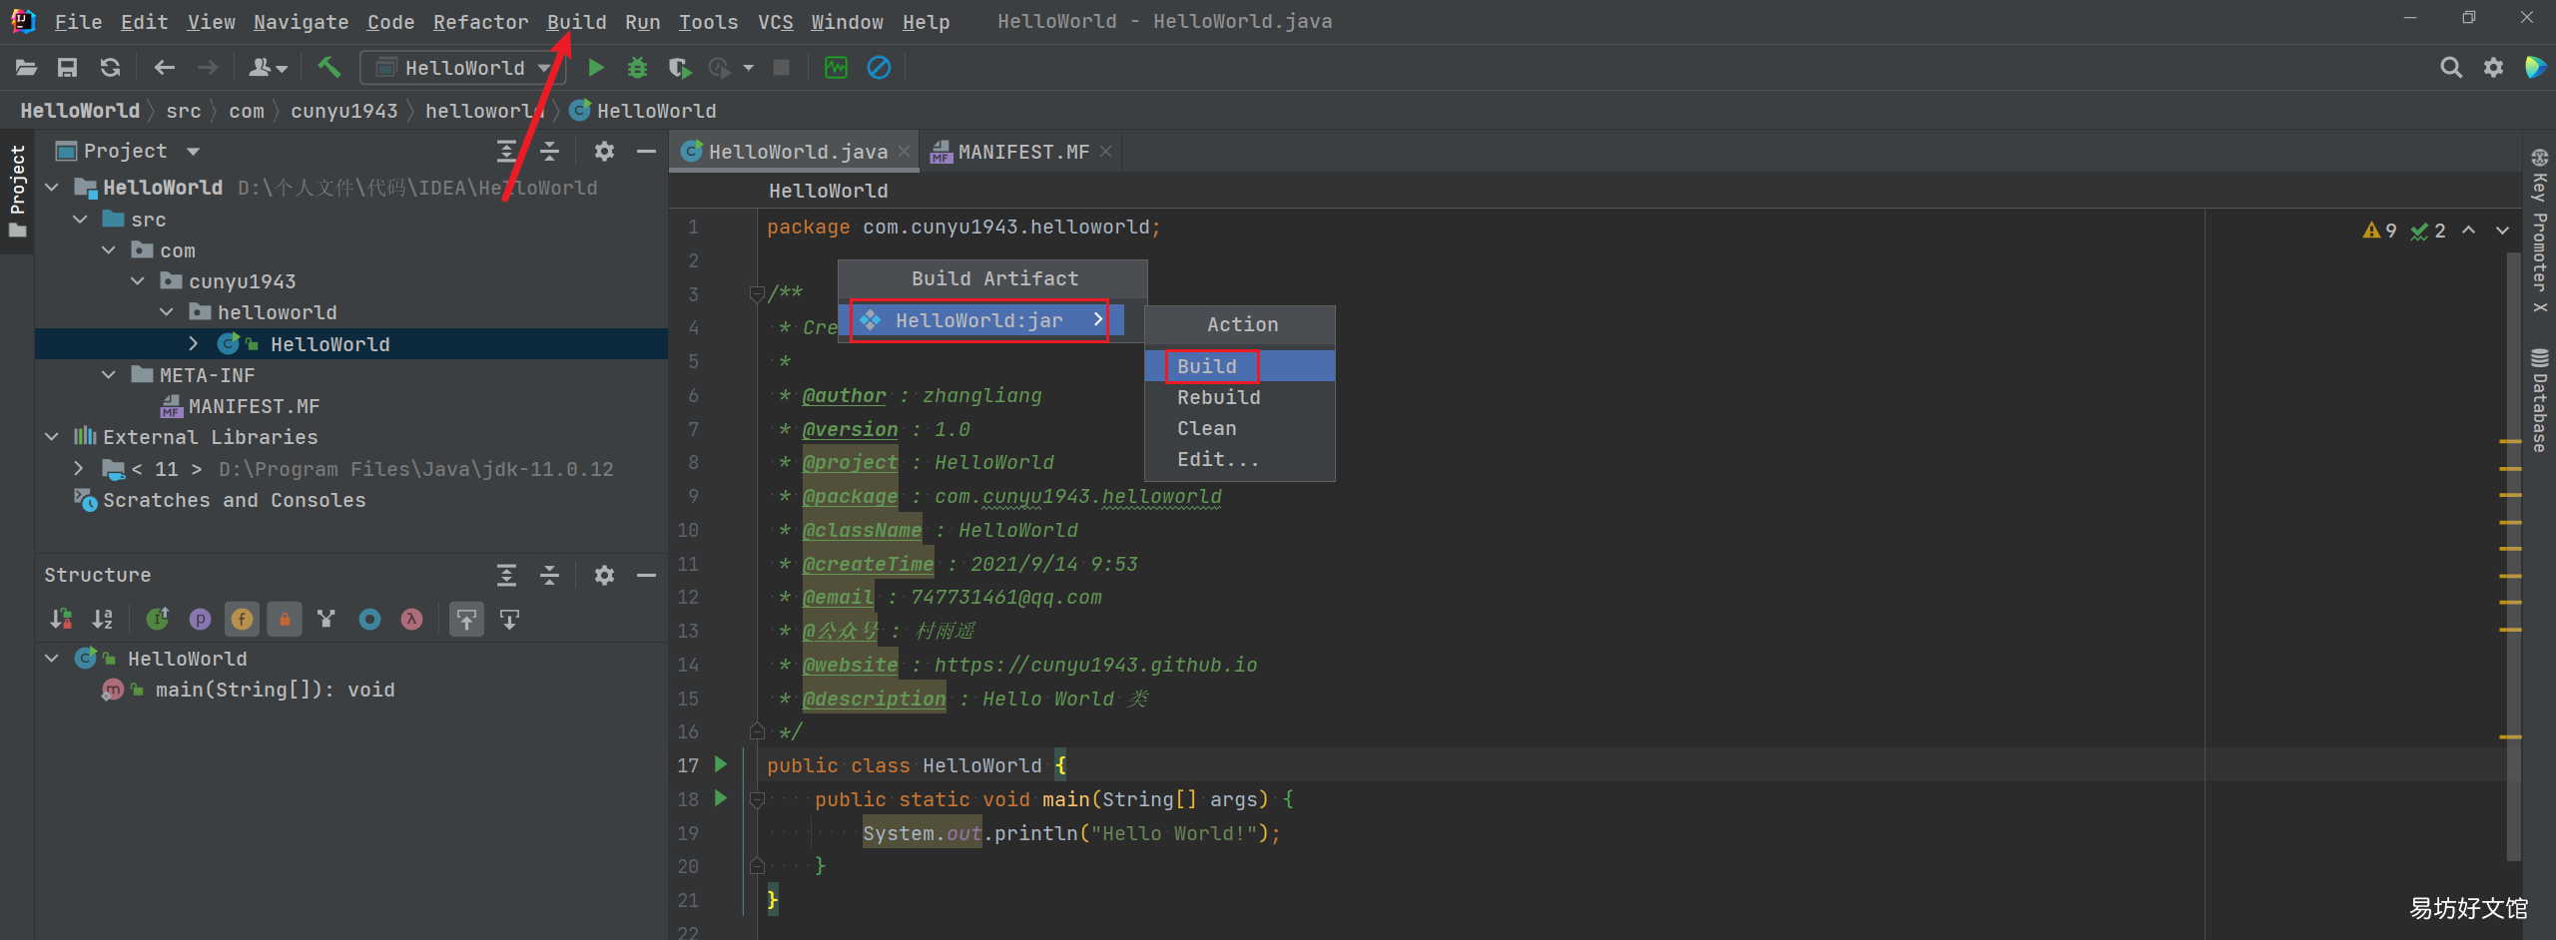The height and width of the screenshot is (940, 2556).
Task: Choose Clean in the Action popup
Action: click(x=1239, y=428)
